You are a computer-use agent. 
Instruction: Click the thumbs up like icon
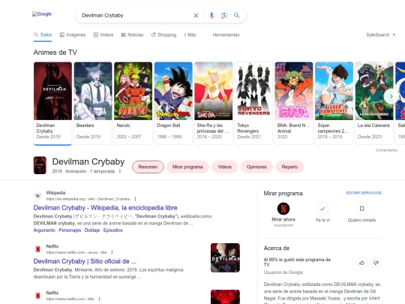click(361, 263)
